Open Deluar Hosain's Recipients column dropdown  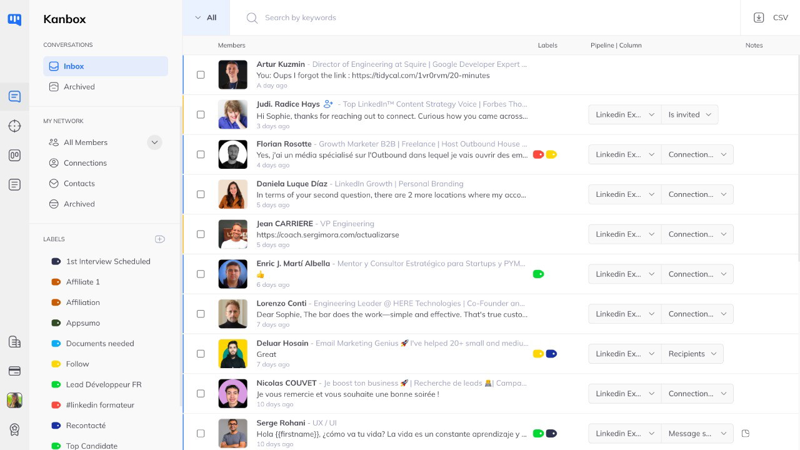692,354
